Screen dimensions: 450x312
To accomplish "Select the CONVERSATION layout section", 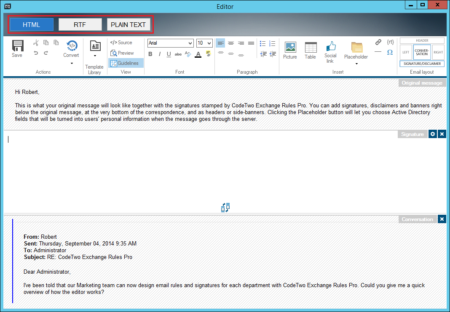I will tap(422, 52).
